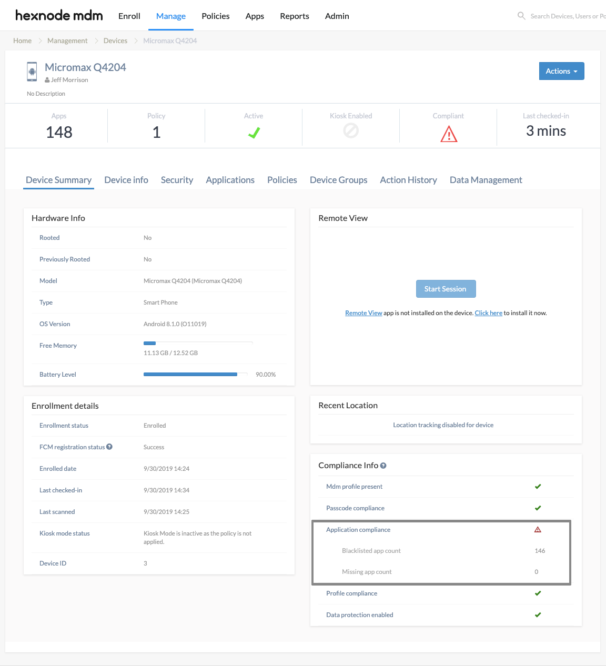
Task: Open the Manage menu
Action: point(171,16)
